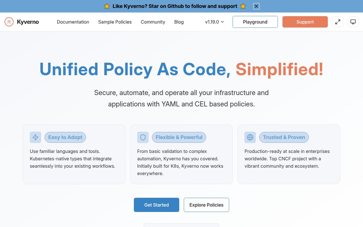This screenshot has width=363, height=227.
Task: Follow the Star on Github banner link
Action: pyautogui.click(x=175, y=6)
